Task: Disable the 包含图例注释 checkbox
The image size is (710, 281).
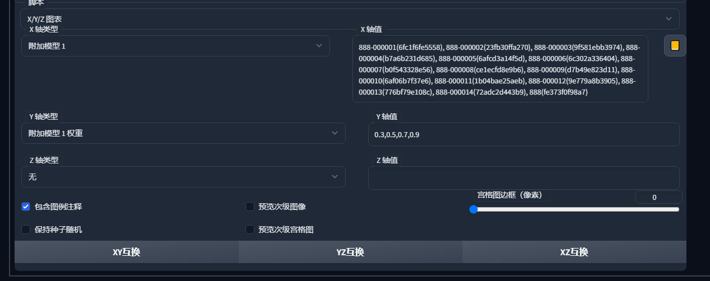Action: [x=26, y=207]
